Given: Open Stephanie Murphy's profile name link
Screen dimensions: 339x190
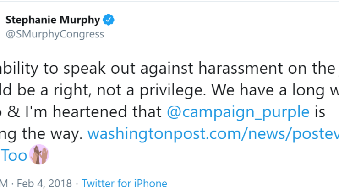Looking at the screenshot, I should coord(52,21).
